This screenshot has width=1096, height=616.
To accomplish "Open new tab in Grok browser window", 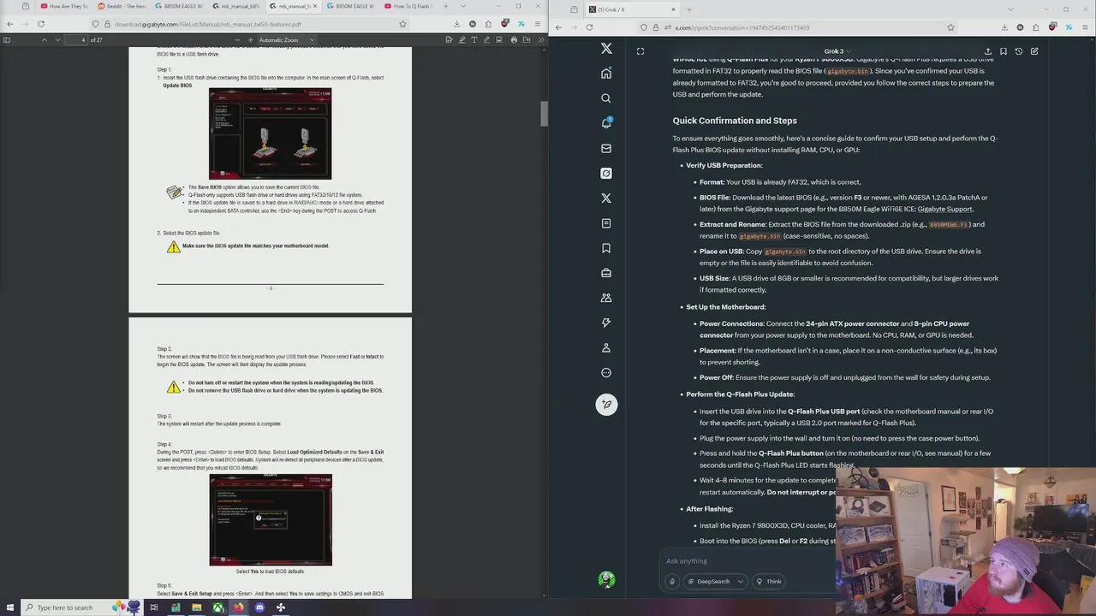I will tap(689, 9).
